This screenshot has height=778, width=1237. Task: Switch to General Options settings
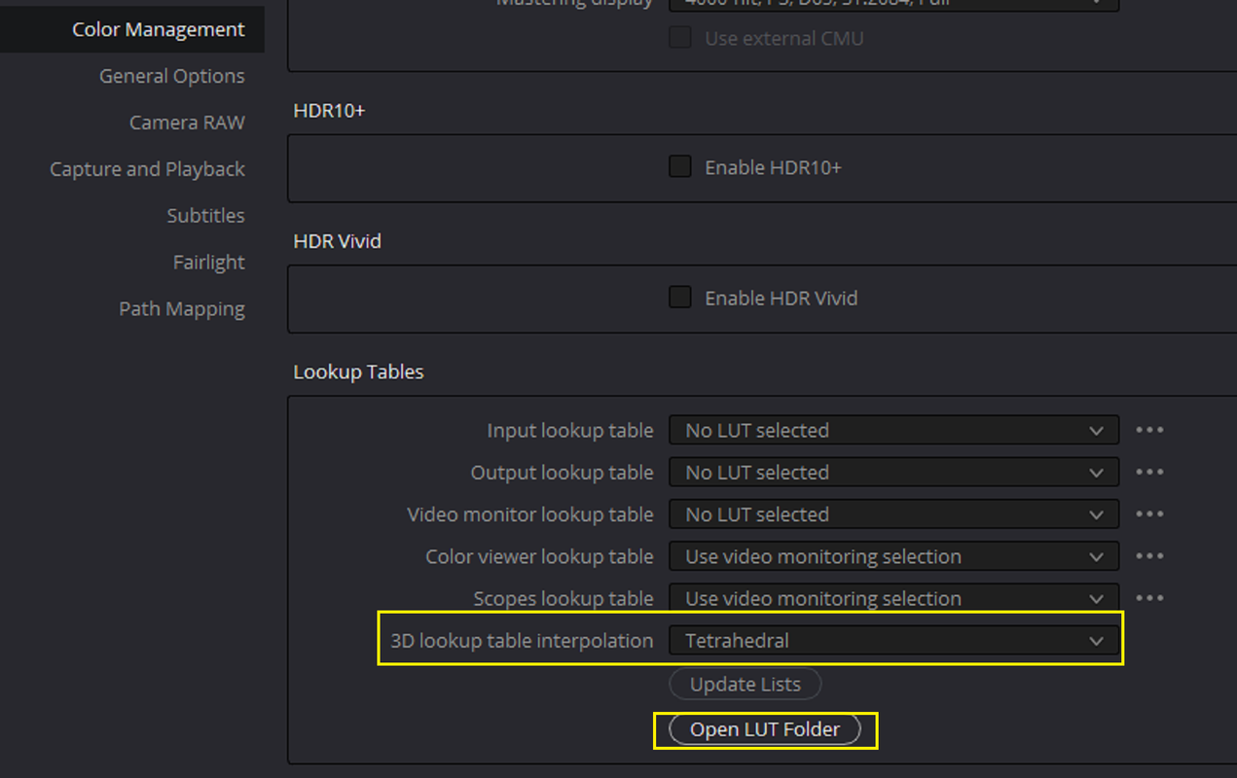[172, 76]
